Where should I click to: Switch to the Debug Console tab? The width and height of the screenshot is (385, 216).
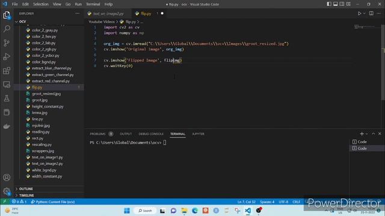[151, 134]
